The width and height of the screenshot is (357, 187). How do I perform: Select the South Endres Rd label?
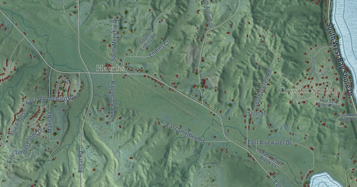click(148, 42)
